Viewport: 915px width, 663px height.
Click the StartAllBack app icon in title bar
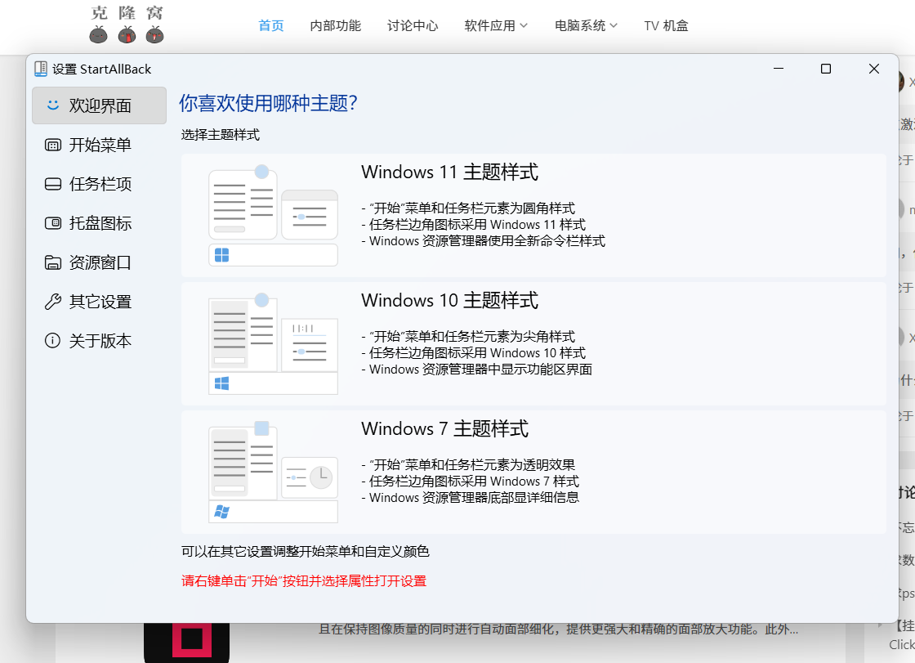click(x=41, y=69)
